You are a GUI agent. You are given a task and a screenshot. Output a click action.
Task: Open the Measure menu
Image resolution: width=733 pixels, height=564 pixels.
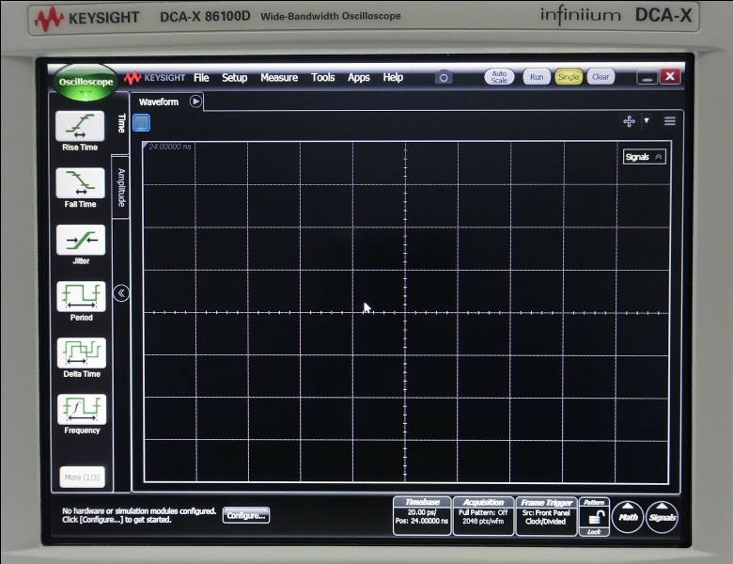pyautogui.click(x=279, y=78)
